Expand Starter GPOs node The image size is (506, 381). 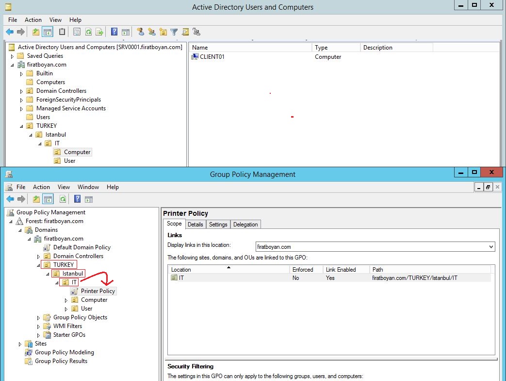tap(38, 335)
